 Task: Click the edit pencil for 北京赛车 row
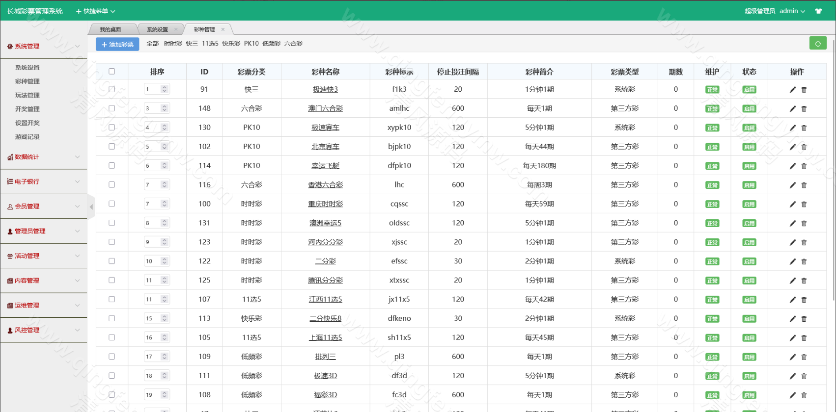click(792, 147)
